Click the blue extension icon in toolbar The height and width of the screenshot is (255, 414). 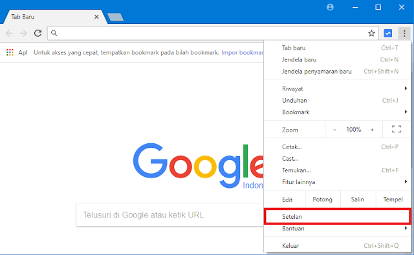[388, 33]
